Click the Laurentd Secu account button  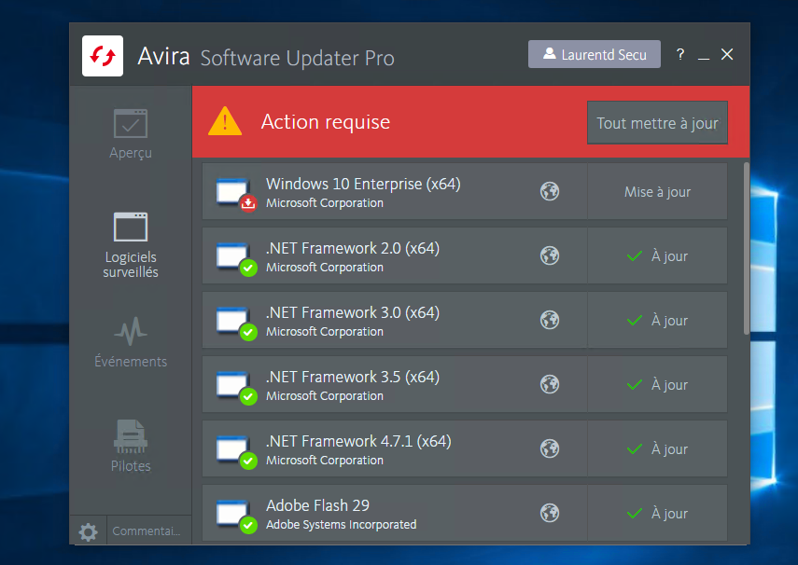pos(595,54)
